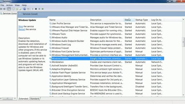Click the Start Service play icon
Screen dimensions: 185x104
coord(33,9)
